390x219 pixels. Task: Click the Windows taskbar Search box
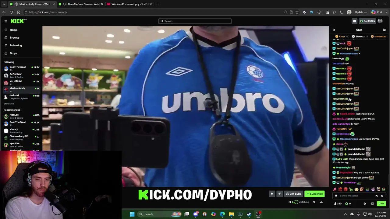(159, 214)
